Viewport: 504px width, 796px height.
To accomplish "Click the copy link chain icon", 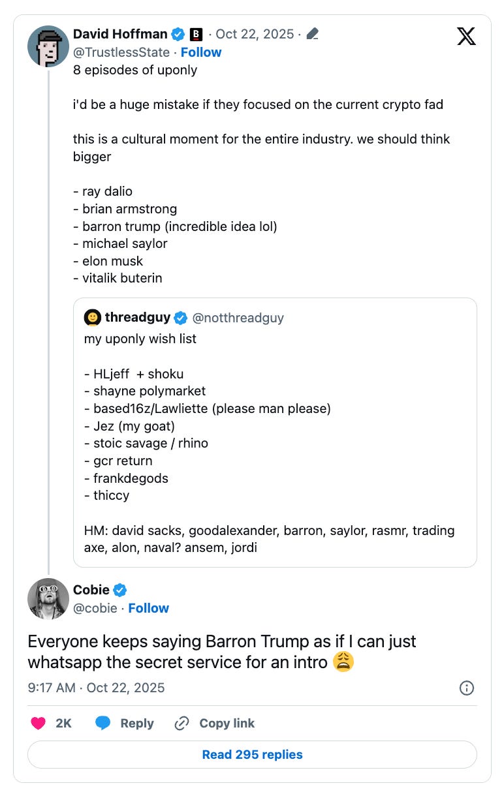I will pos(181,723).
